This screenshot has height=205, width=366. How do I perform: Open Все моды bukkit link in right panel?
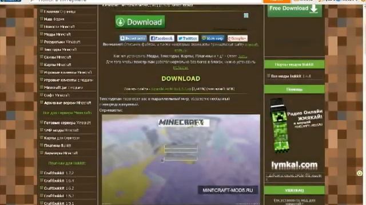[291, 76]
